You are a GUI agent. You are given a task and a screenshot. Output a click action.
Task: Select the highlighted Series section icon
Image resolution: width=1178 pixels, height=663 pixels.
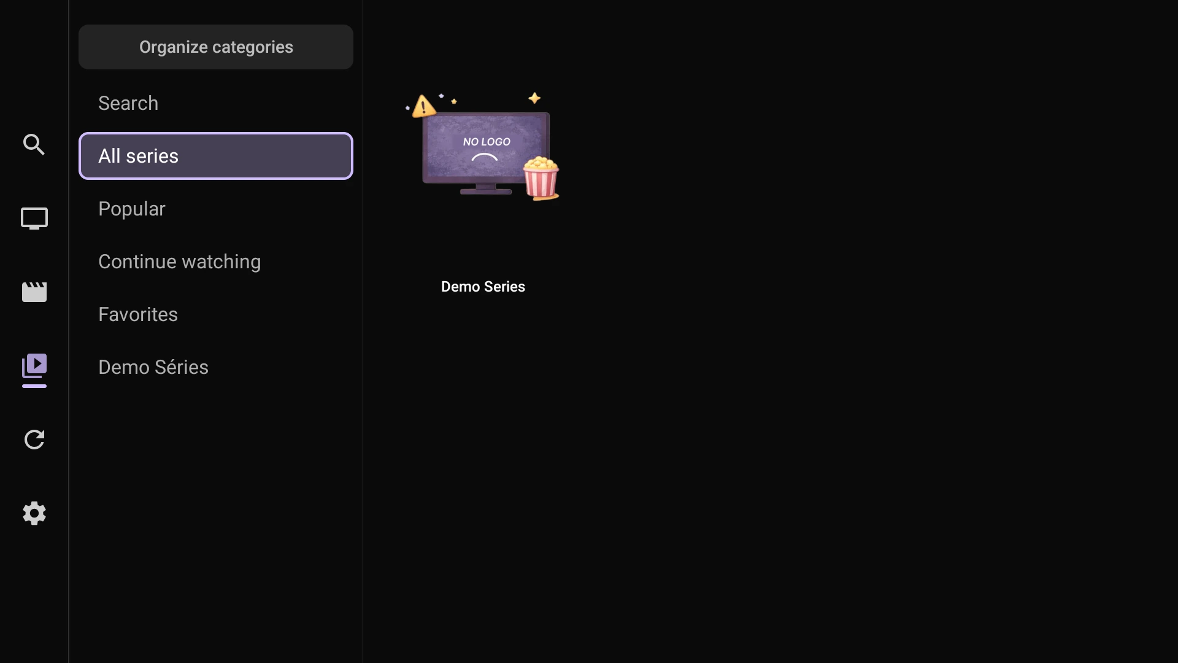[34, 371]
